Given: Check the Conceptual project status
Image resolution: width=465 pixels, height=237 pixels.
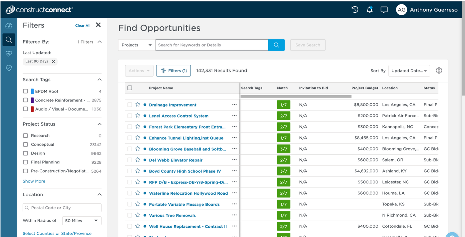Looking at the screenshot, I should click(25, 144).
